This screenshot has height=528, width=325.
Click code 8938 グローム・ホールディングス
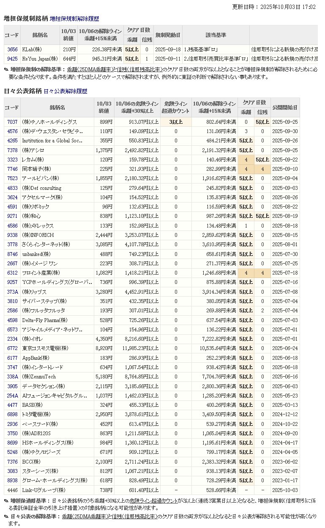12,481
